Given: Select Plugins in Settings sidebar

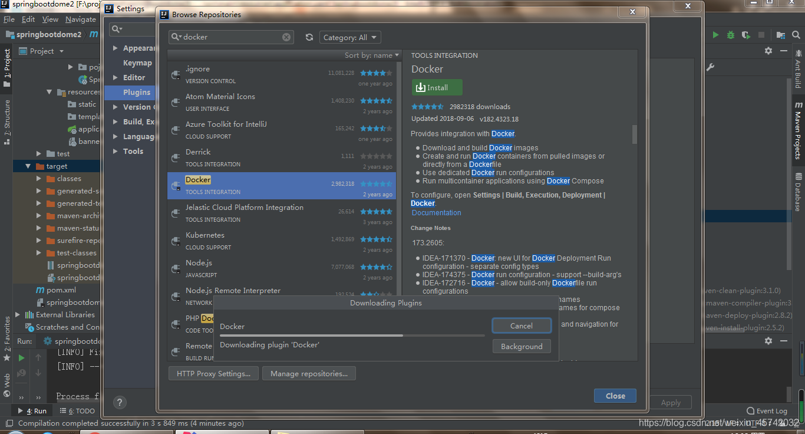Looking at the screenshot, I should coord(130,93).
